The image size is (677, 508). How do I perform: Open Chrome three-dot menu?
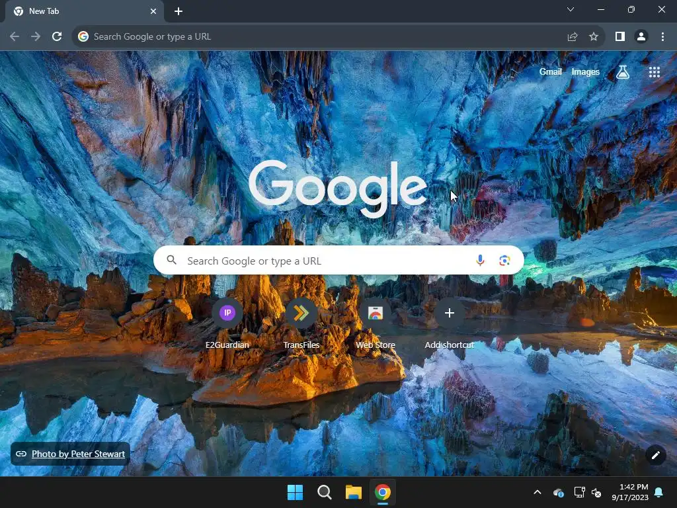click(x=662, y=37)
